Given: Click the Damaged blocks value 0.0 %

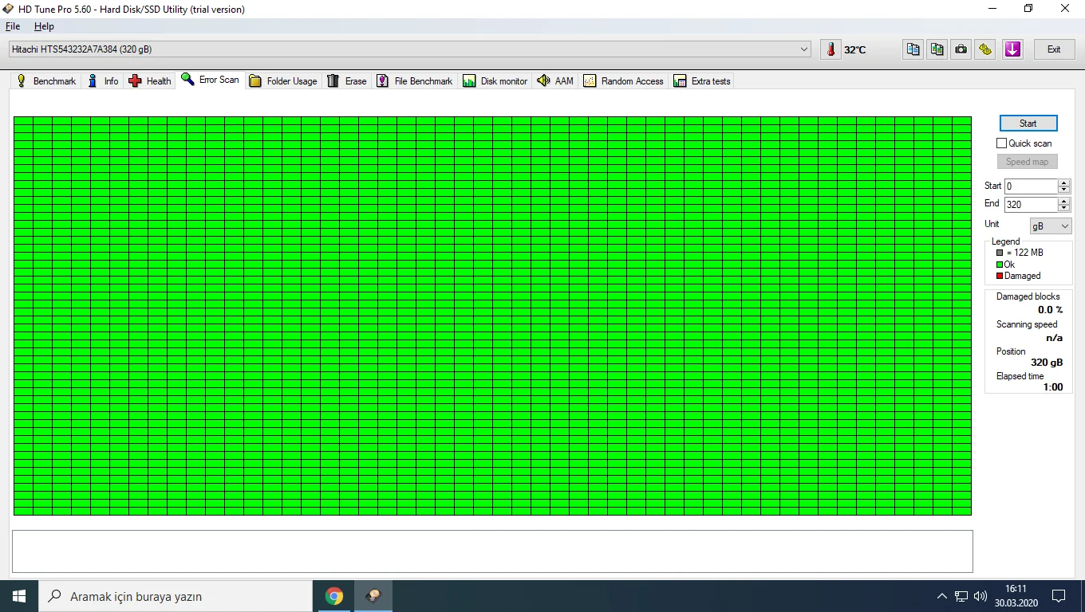Looking at the screenshot, I should pos(1050,310).
